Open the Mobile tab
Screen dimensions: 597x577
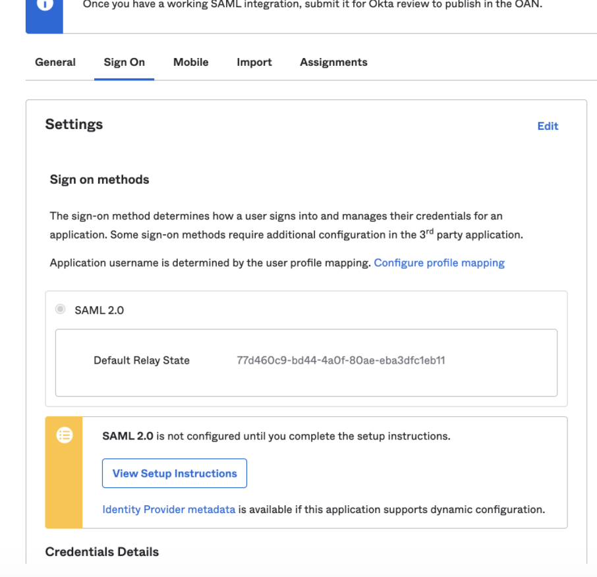[x=190, y=62]
